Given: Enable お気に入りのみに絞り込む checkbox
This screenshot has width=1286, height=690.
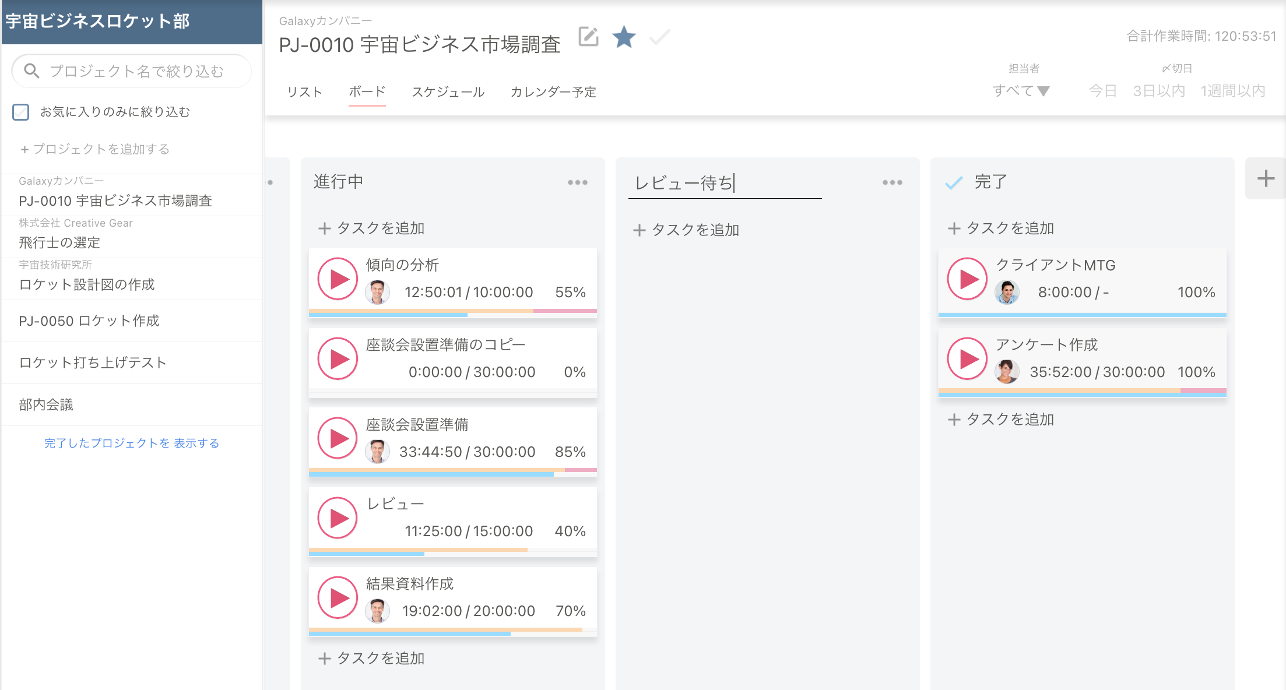Looking at the screenshot, I should [21, 112].
